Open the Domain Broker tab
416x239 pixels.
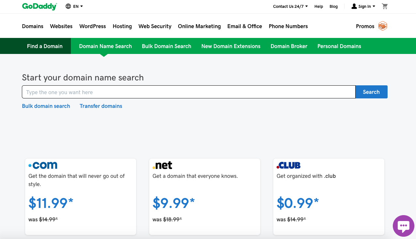289,46
